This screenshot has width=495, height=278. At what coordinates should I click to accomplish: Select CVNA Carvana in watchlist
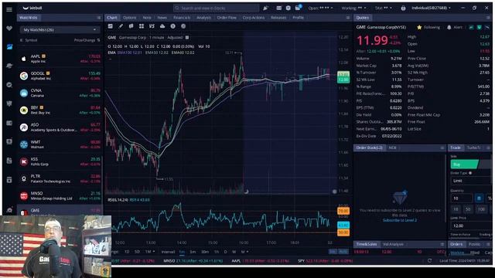(x=60, y=93)
